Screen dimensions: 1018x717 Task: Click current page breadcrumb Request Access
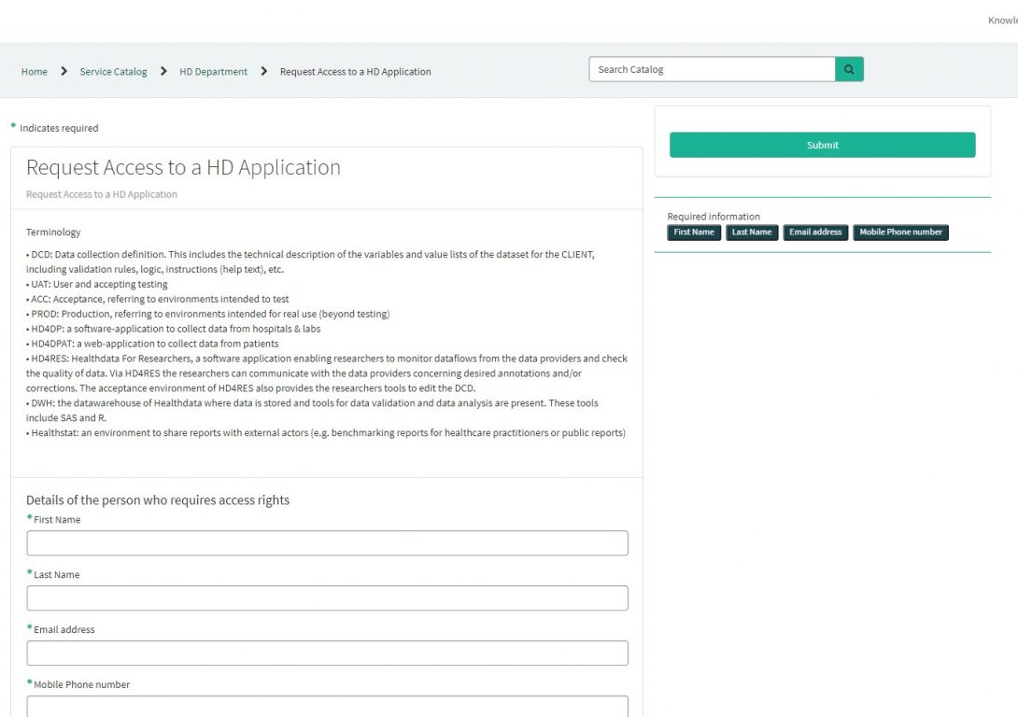pyautogui.click(x=355, y=72)
